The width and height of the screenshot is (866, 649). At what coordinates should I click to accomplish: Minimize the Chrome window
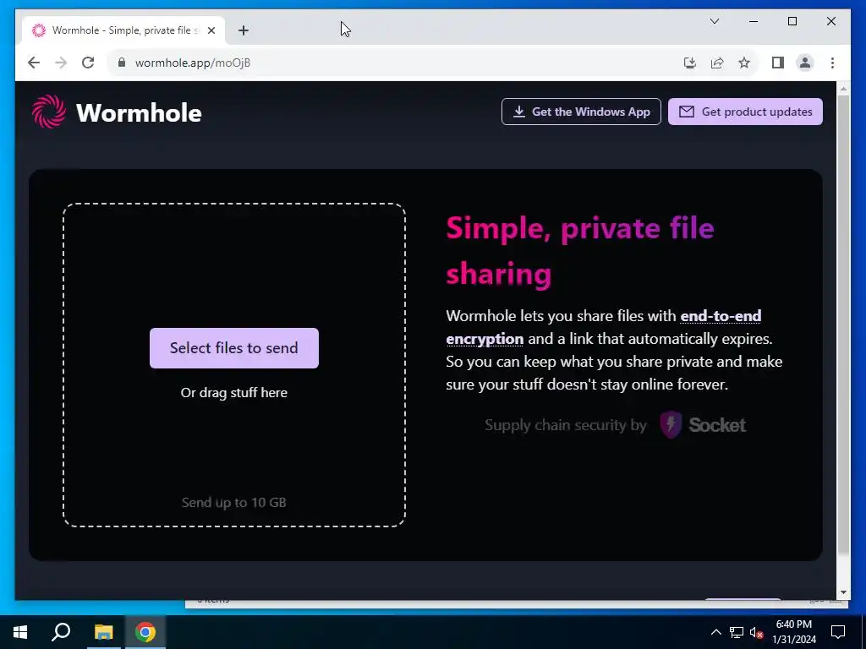click(754, 21)
